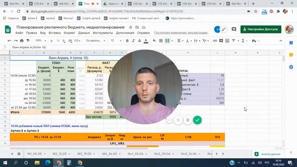This screenshot has height=167, width=297.
Task: Open the Данные menu
Action: click(x=84, y=33)
